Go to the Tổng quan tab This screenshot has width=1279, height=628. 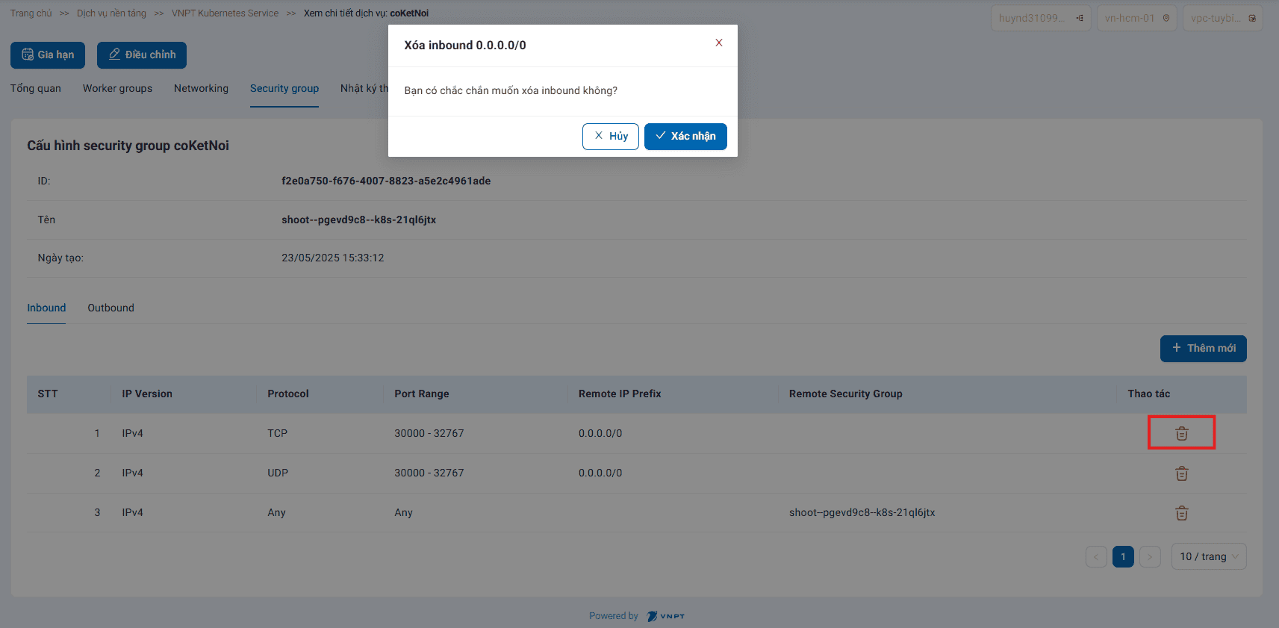tap(36, 88)
